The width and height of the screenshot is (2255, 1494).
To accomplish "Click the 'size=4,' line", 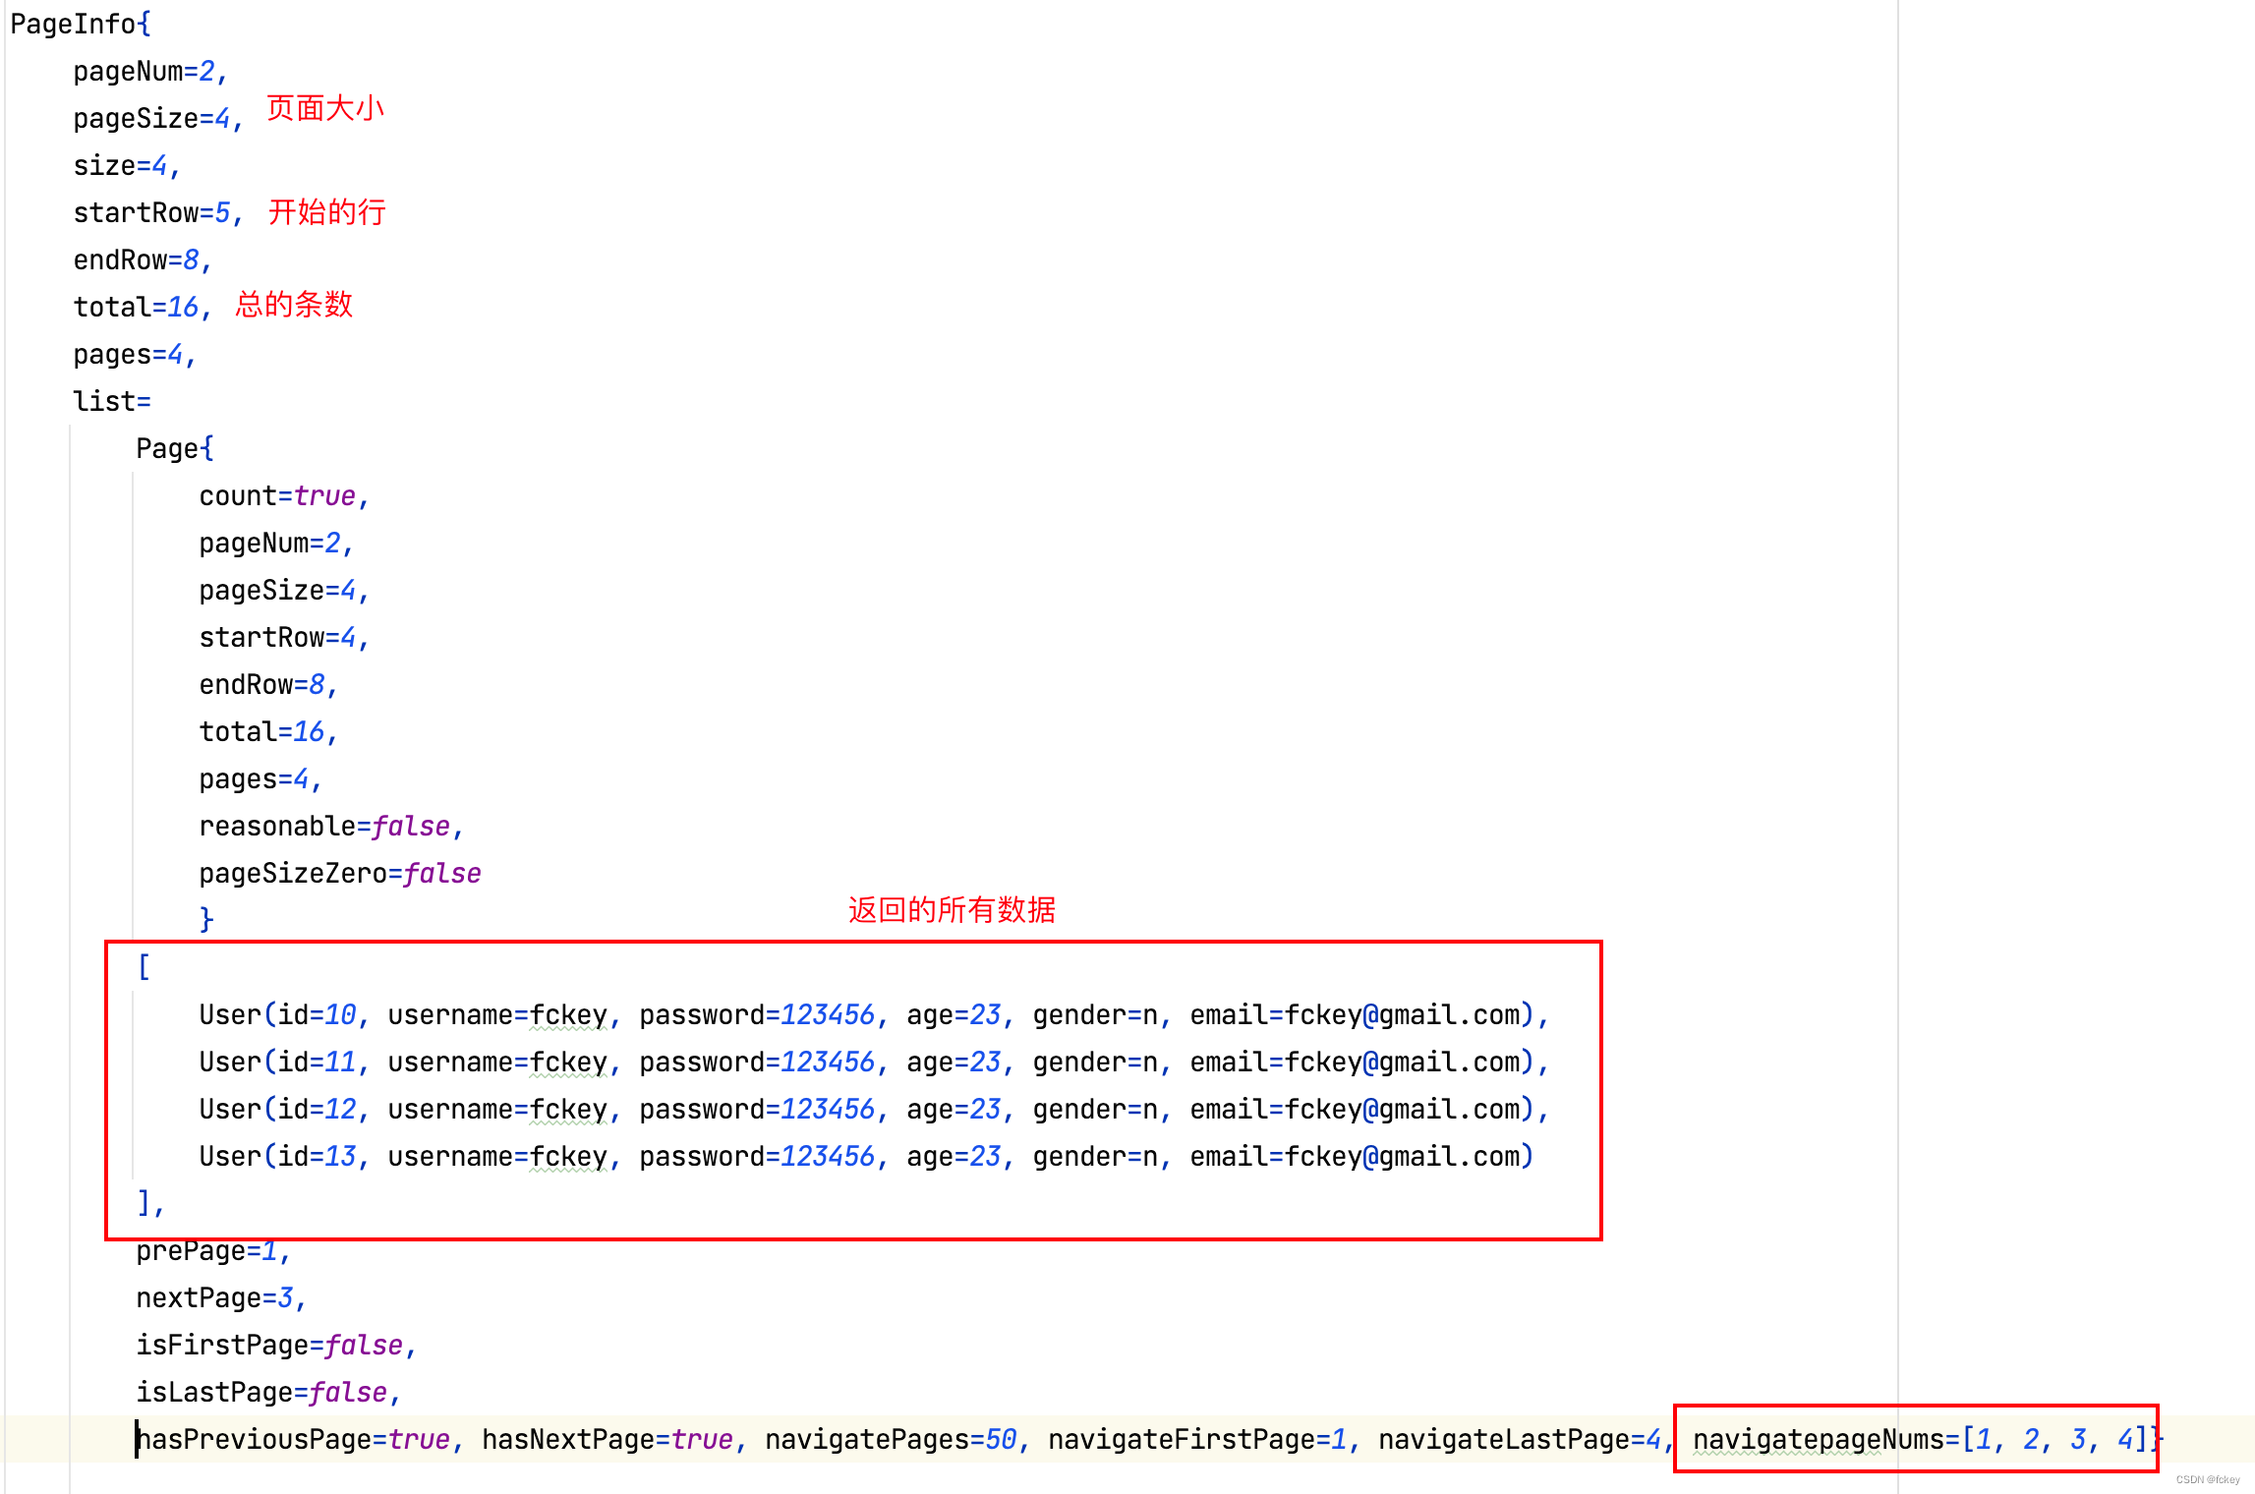I will click(127, 165).
